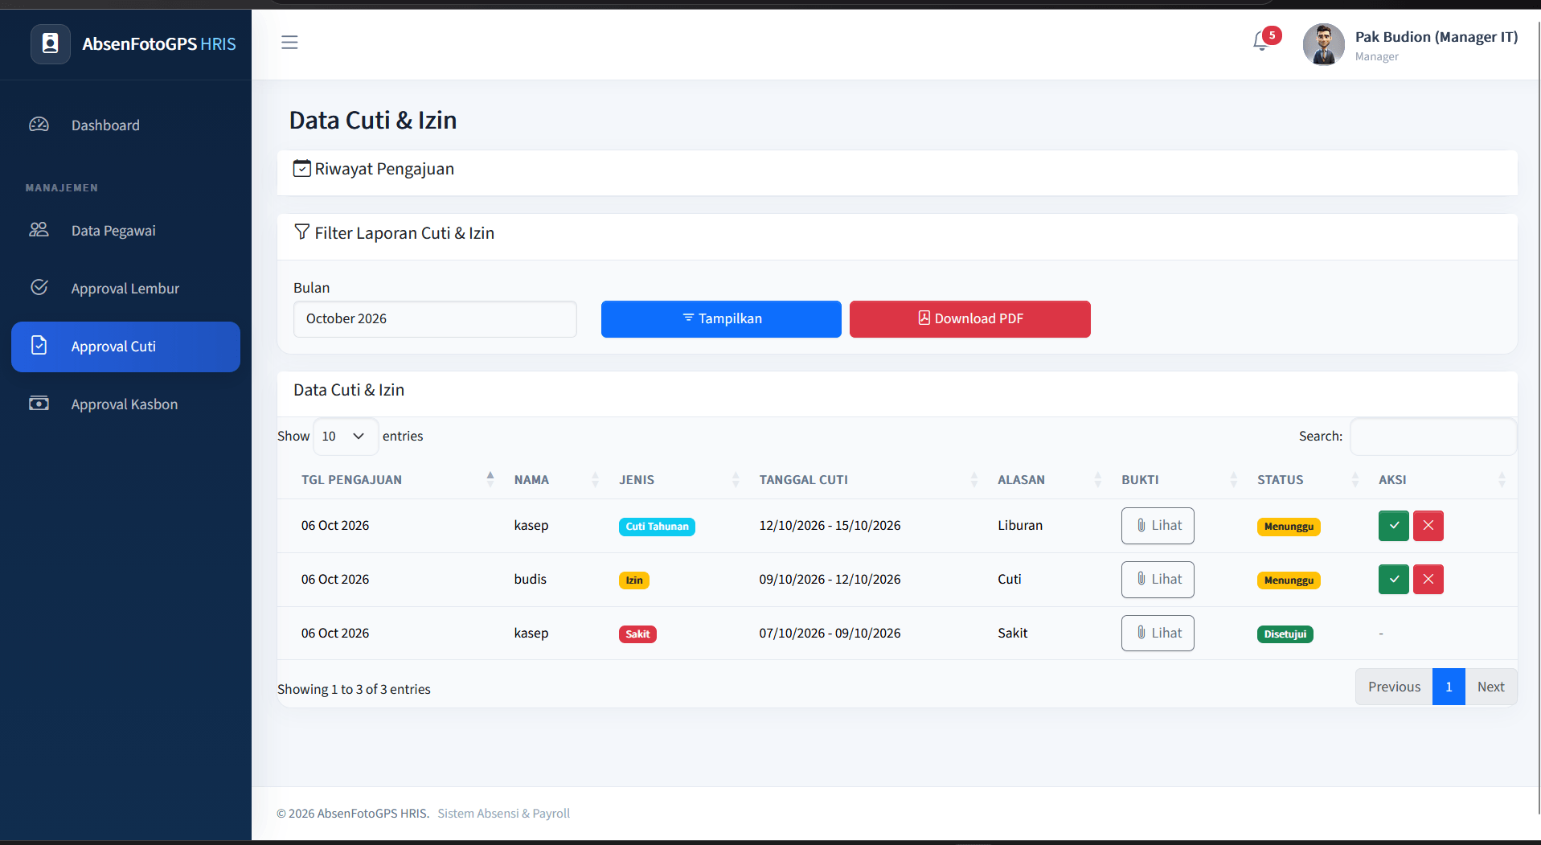Screen dimensions: 1541x845
Task: Sort table by Nama column
Action: pos(556,480)
